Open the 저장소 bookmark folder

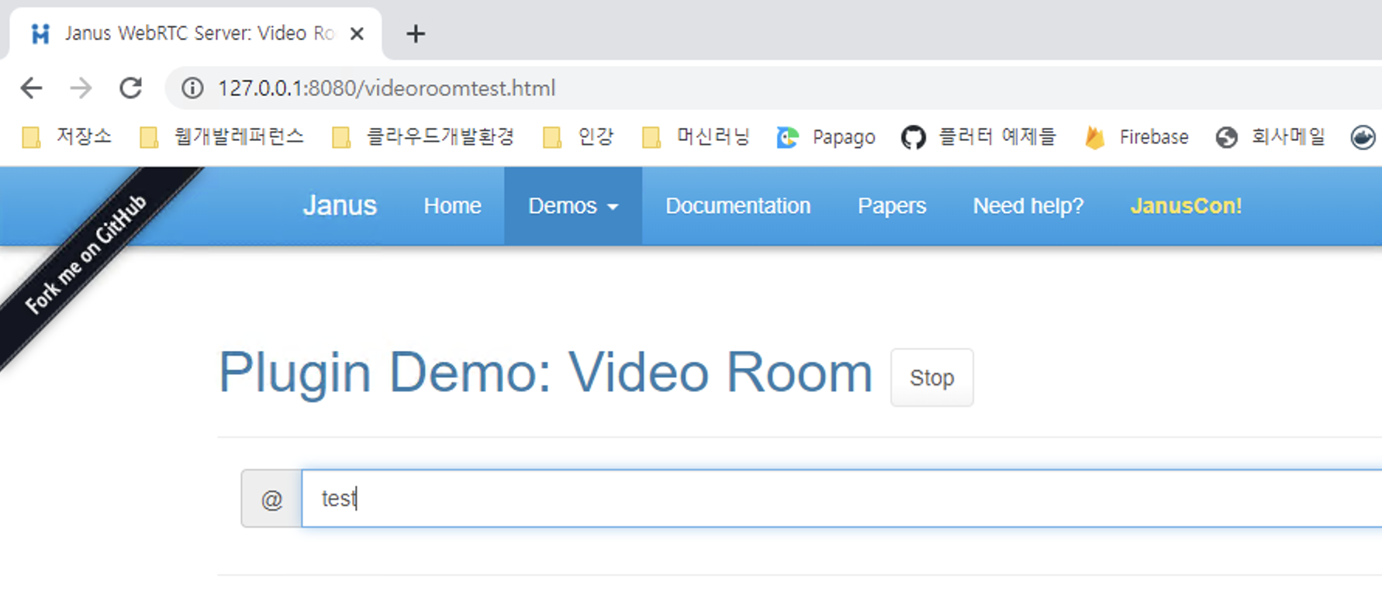coord(67,137)
